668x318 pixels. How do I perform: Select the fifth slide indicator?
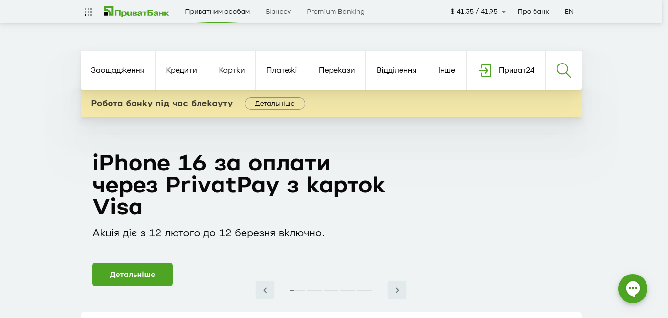(x=364, y=290)
